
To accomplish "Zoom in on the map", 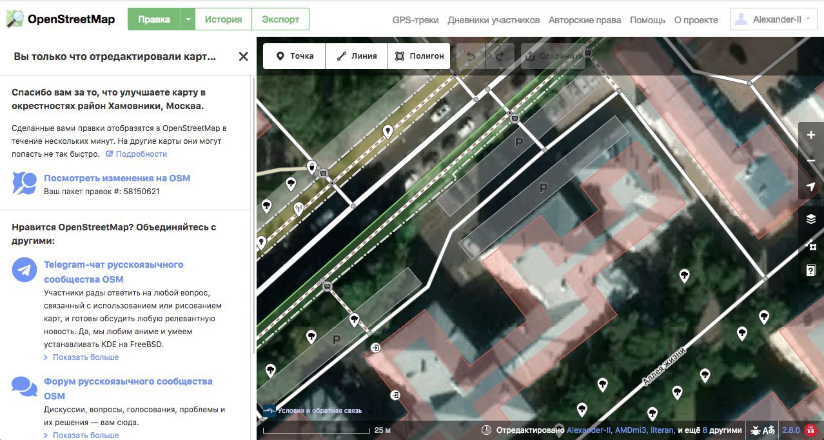I will 811,135.
